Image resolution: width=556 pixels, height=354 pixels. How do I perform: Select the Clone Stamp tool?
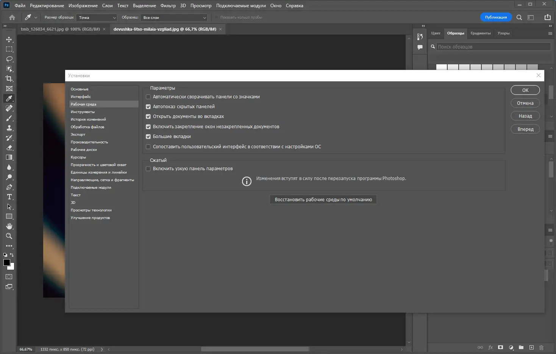point(9,128)
